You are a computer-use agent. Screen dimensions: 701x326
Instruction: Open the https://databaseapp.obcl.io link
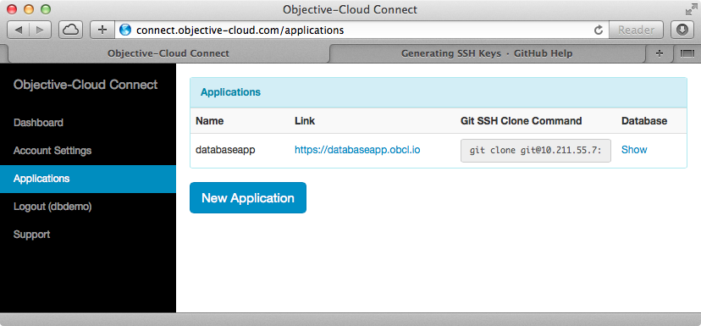click(357, 150)
